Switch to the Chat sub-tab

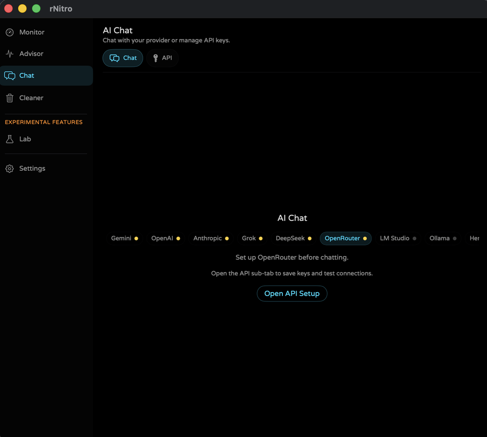coord(123,58)
